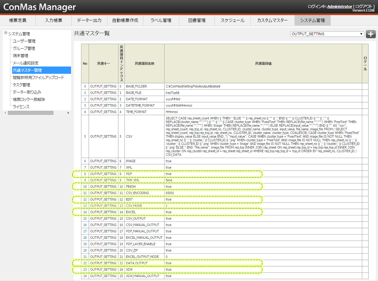Go to the スケジュール tab
The width and height of the screenshot is (378, 281).
pyautogui.click(x=232, y=20)
